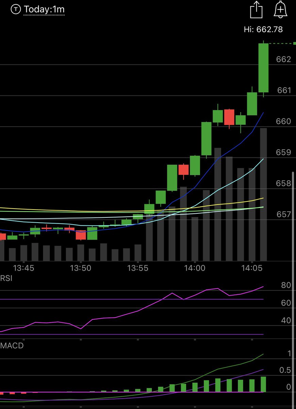The width and height of the screenshot is (296, 409).
Task: Select the latest tall green candle at the high
Action: tap(263, 68)
